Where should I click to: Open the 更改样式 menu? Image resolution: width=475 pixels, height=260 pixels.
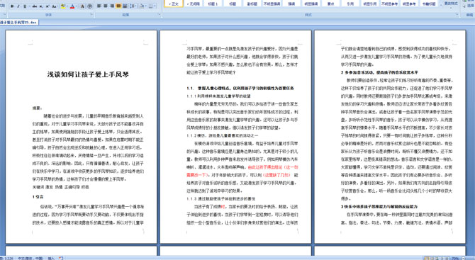point(451,4)
